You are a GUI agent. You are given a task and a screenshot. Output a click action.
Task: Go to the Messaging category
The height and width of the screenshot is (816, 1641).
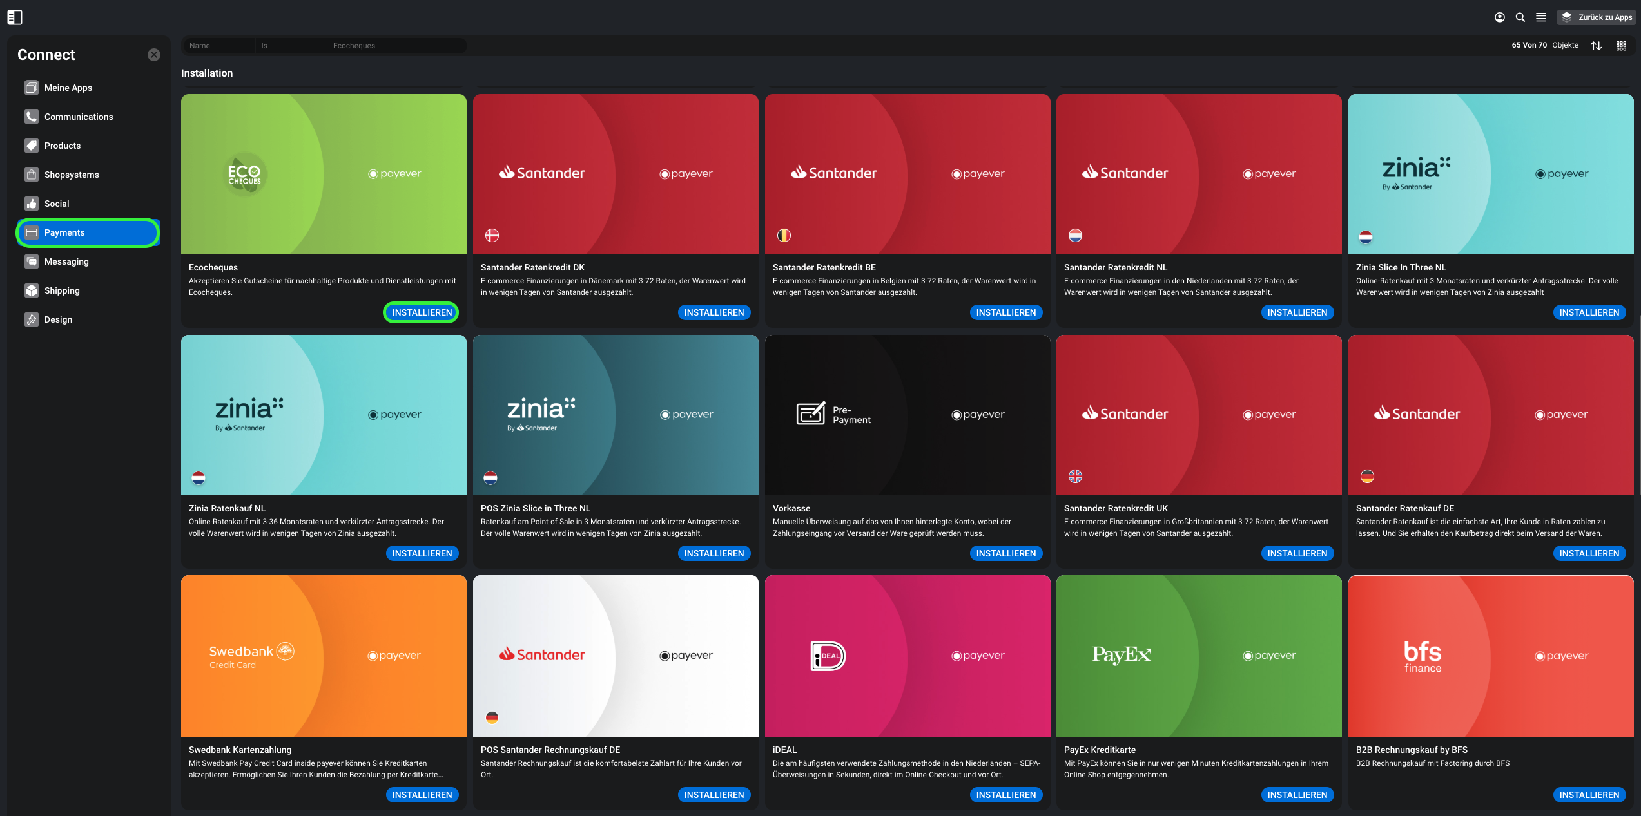[x=88, y=261]
